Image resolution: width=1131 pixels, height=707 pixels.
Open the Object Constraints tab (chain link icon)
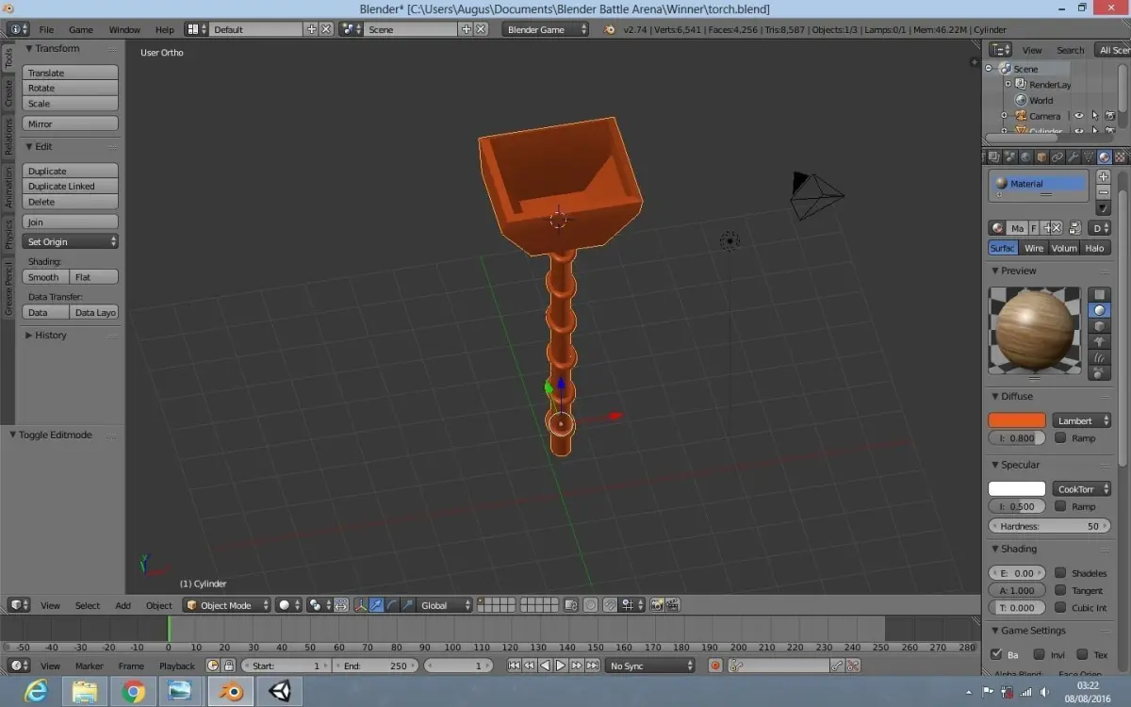tap(1057, 156)
